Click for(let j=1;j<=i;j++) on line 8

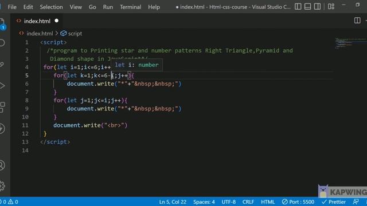(x=89, y=101)
